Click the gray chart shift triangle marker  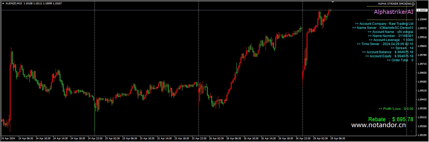333,2
